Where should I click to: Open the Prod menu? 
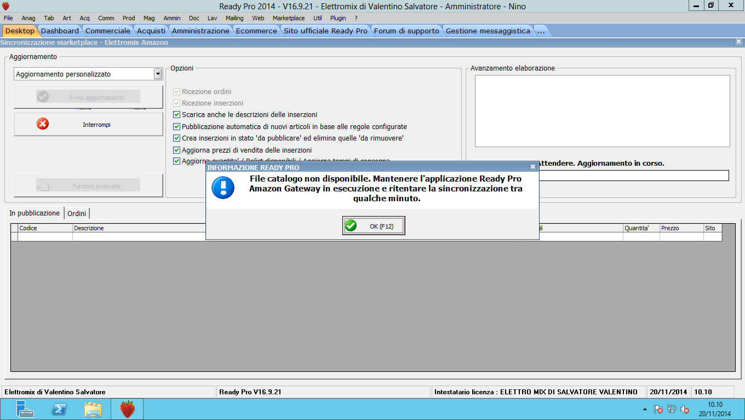pos(129,18)
